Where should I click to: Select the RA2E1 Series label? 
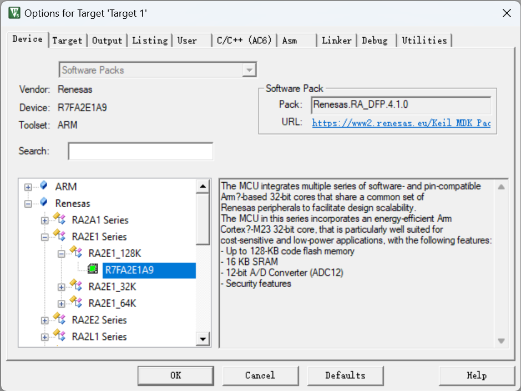click(99, 237)
